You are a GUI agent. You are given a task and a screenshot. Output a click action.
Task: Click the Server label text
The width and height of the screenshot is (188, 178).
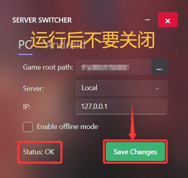click(33, 89)
